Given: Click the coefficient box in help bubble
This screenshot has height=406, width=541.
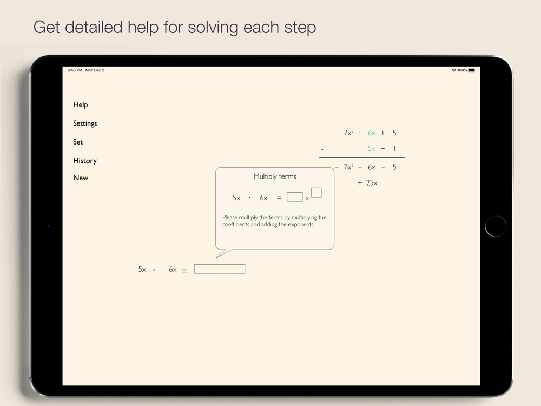Looking at the screenshot, I should tap(294, 197).
